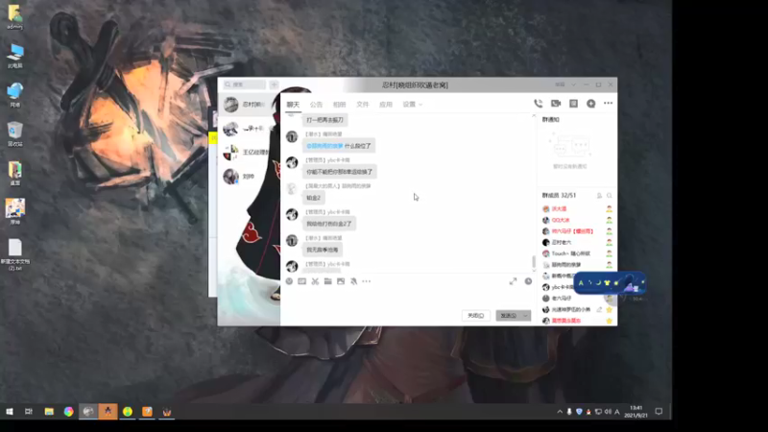The image size is (768, 432).
Task: Open File Explorer from taskbar
Action: point(49,412)
